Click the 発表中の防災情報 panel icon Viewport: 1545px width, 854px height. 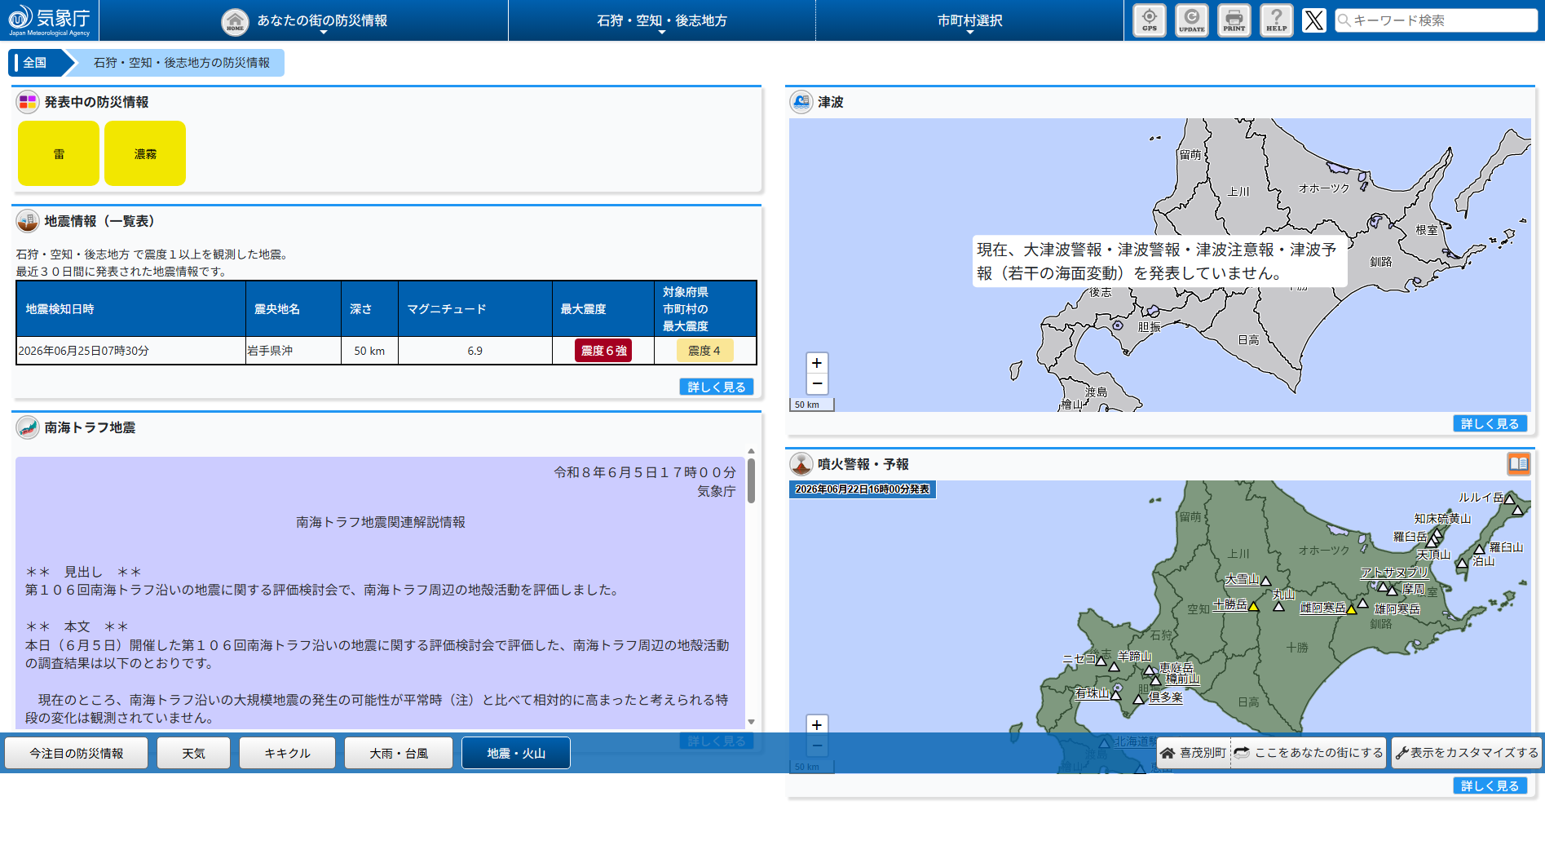28,102
